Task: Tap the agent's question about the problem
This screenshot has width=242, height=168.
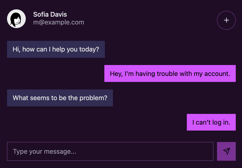Action: click(60, 98)
